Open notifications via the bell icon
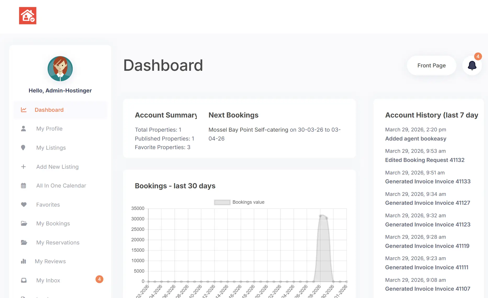This screenshot has height=298, width=488. pos(472,66)
